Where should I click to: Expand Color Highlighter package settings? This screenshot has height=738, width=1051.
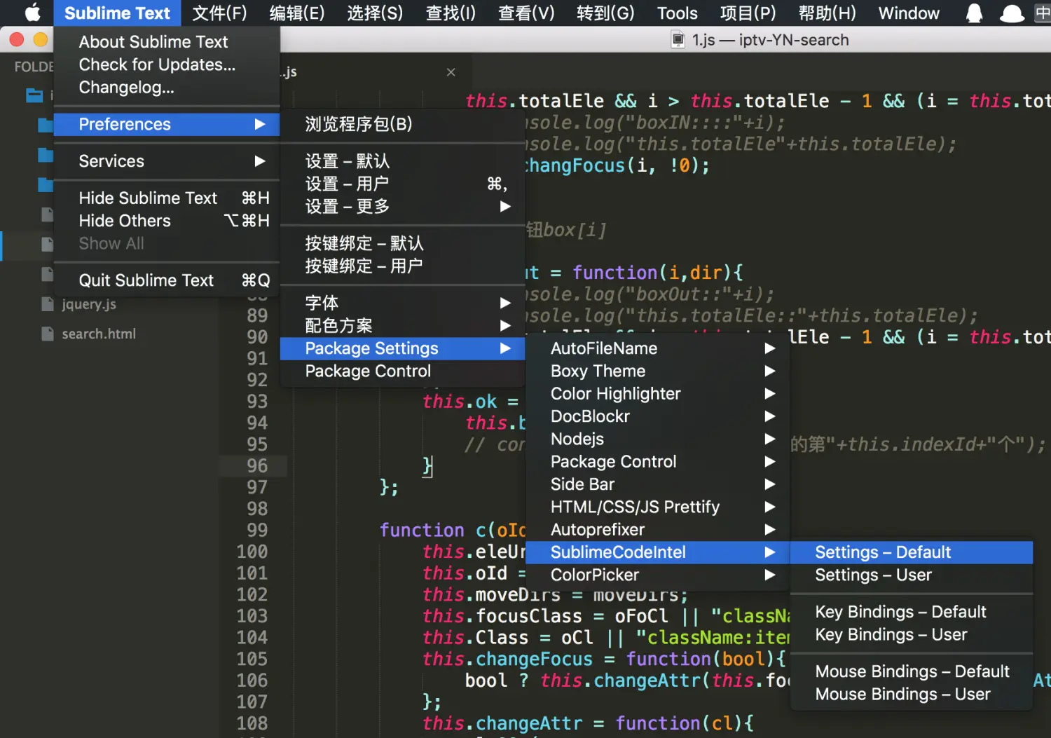tap(657, 394)
